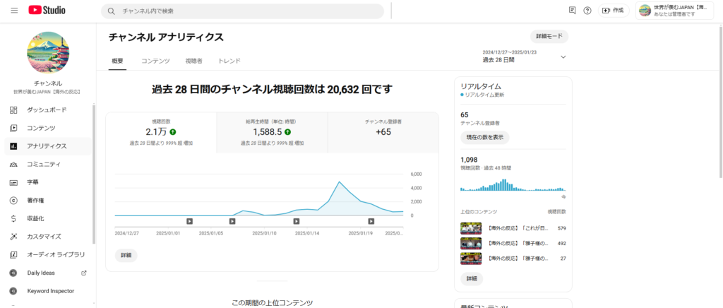Open the 字幕 subtitles sidebar item
This screenshot has height=308, width=723.
pos(32,182)
